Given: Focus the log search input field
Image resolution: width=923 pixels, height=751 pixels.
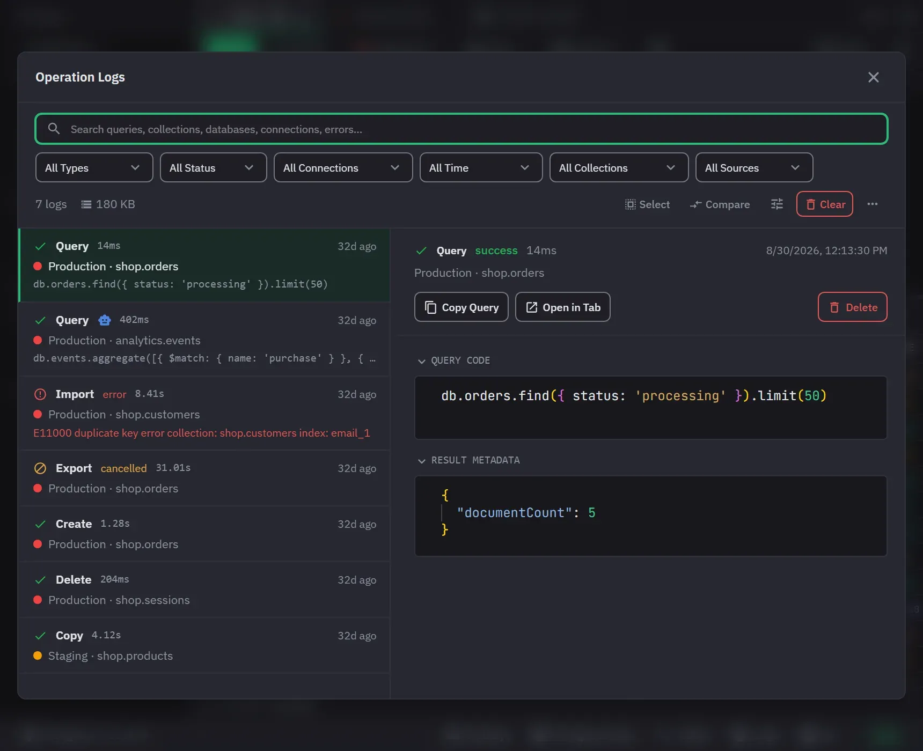Looking at the screenshot, I should tap(462, 129).
